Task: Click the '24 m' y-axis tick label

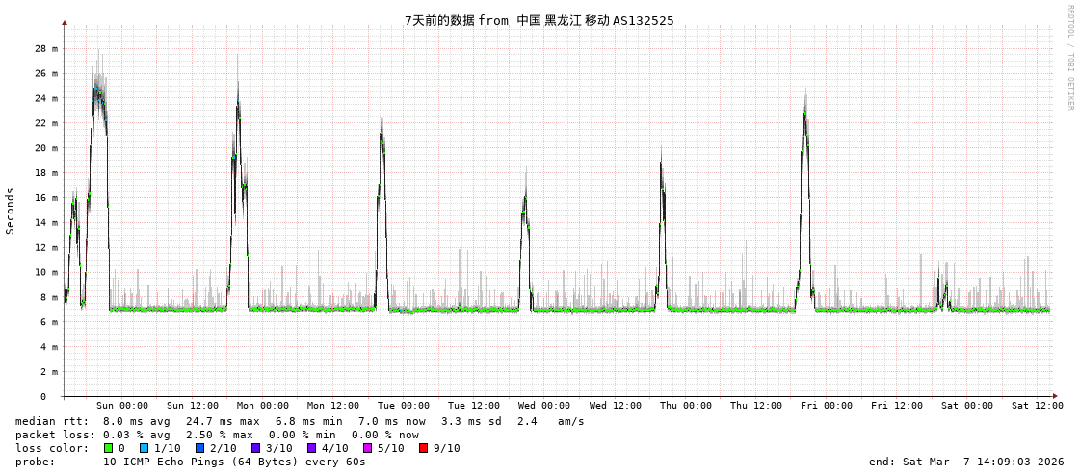Action: pos(48,98)
